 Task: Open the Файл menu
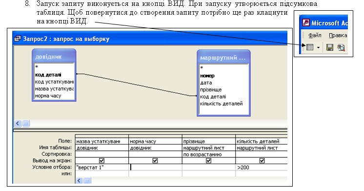coord(315,35)
